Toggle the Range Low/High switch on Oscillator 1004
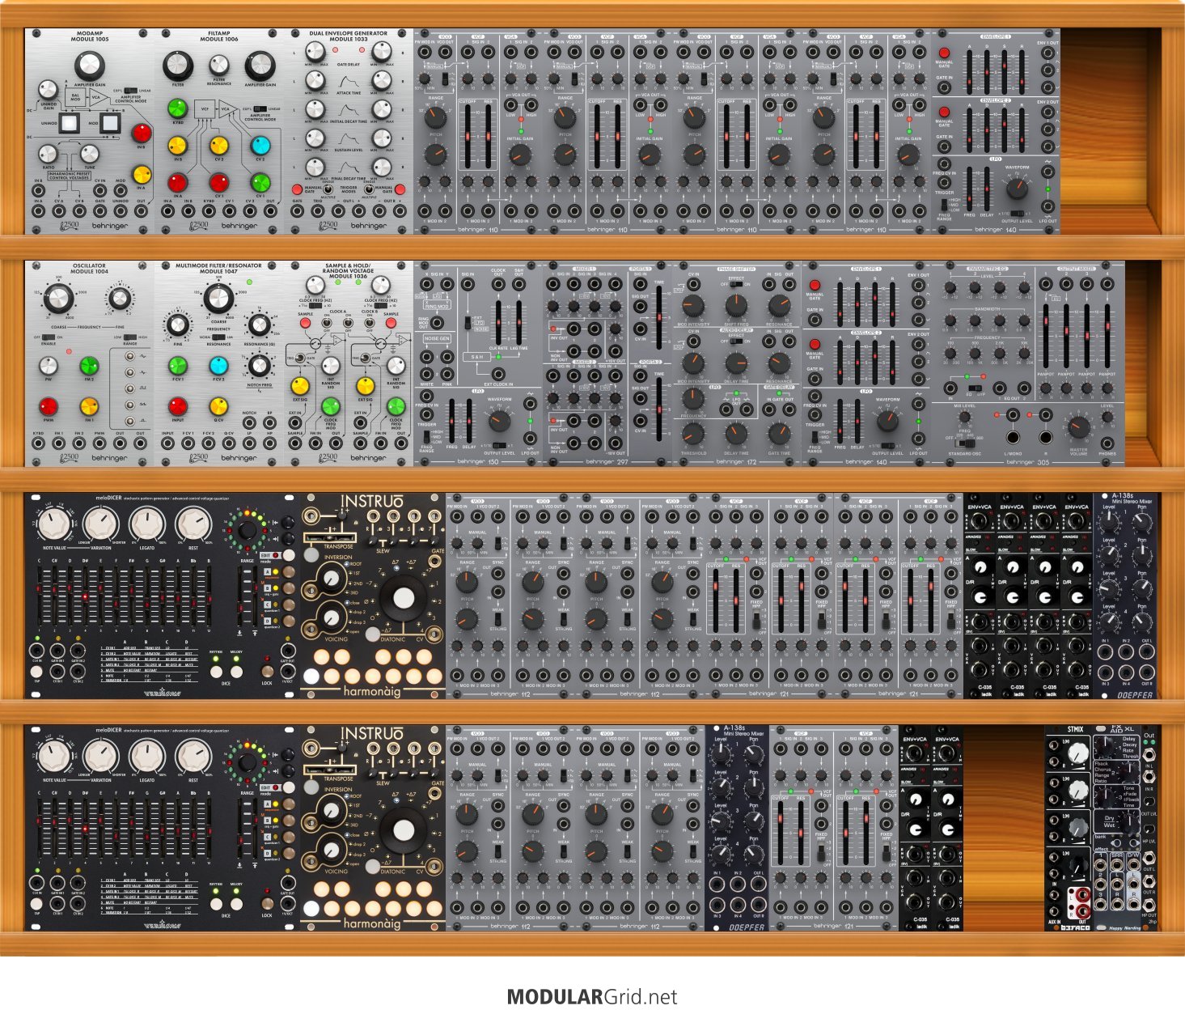Image resolution: width=1185 pixels, height=1014 pixels. coord(130,337)
